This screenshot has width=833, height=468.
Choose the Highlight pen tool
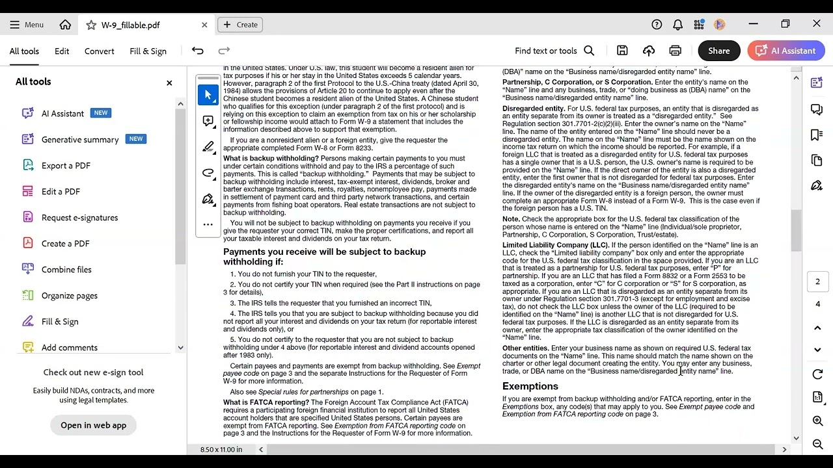208,147
